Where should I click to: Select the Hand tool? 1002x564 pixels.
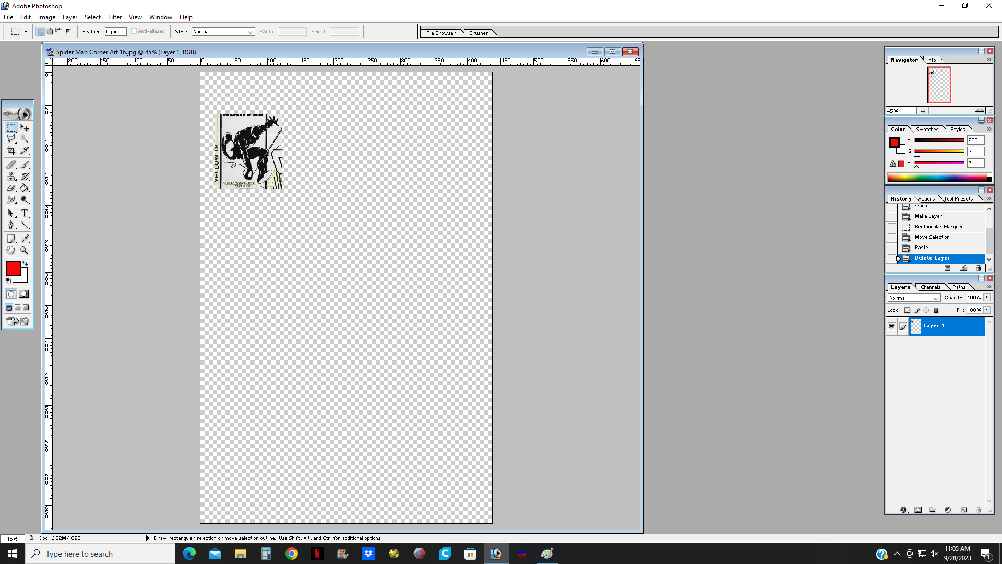[11, 250]
